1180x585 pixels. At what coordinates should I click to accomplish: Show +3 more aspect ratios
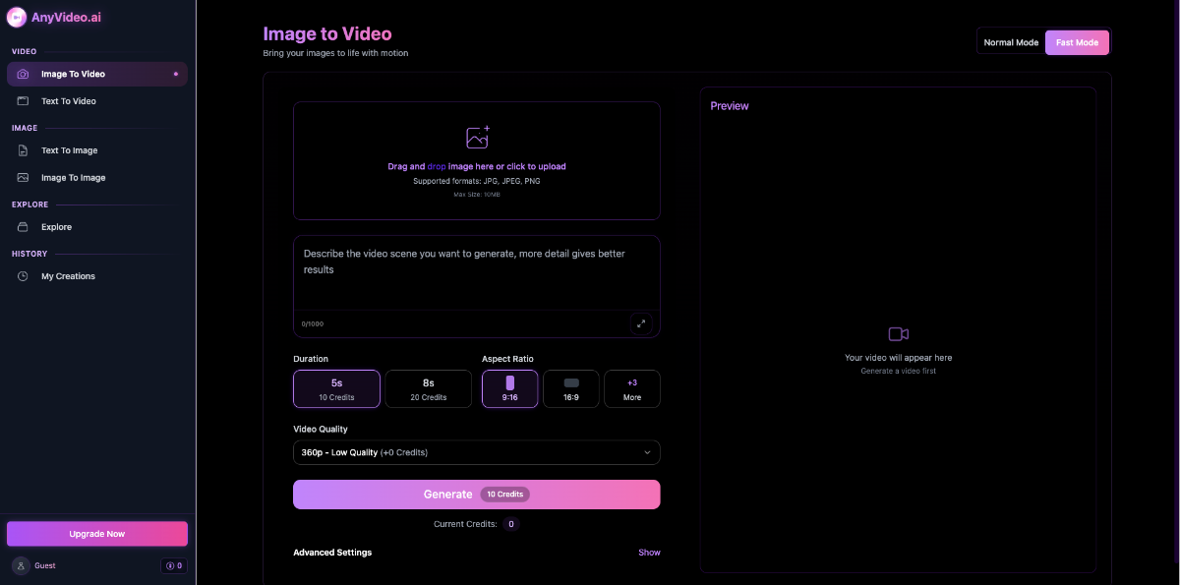[x=631, y=388]
